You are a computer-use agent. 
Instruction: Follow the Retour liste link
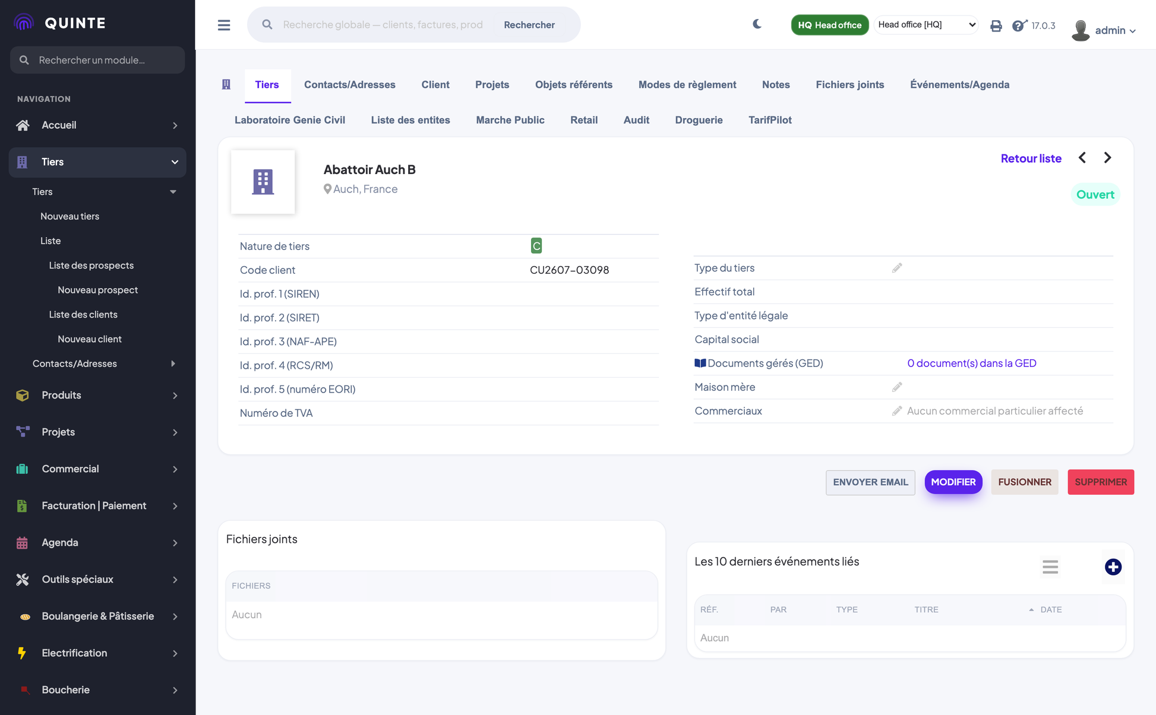tap(1031, 158)
